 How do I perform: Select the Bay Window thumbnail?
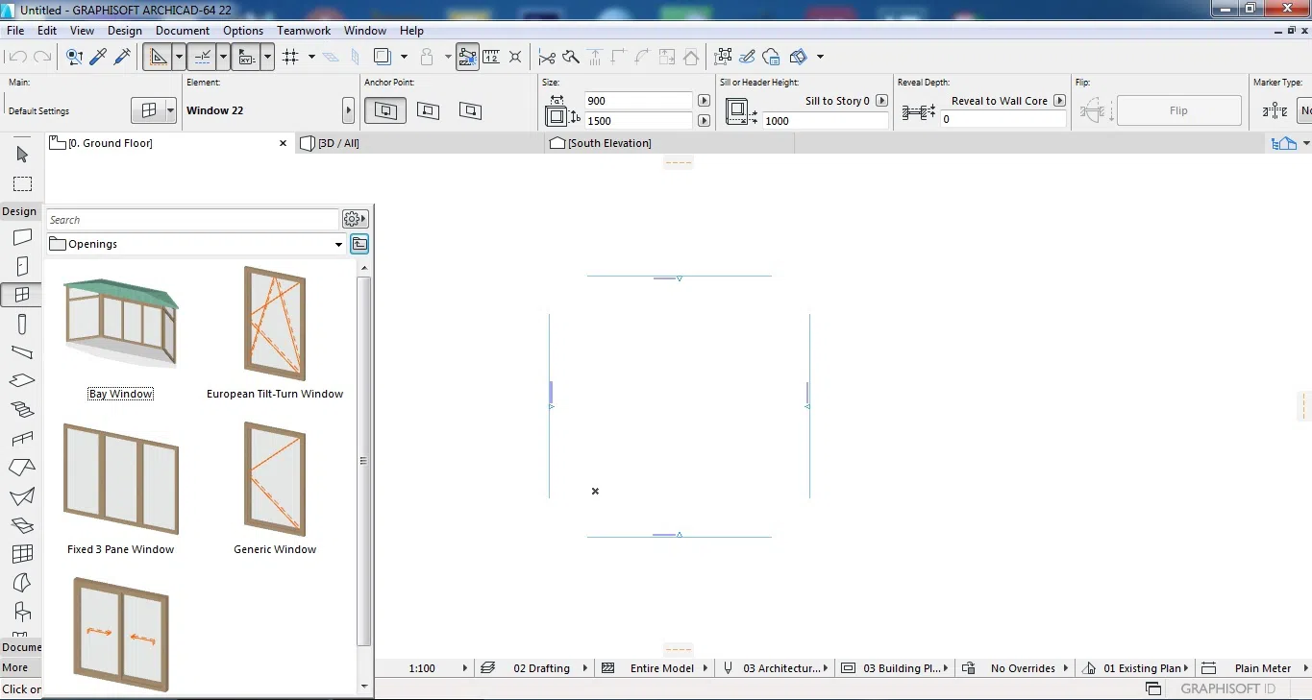pos(120,322)
